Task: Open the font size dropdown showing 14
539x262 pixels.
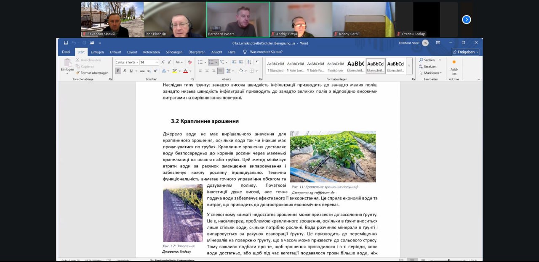Action: click(x=149, y=62)
